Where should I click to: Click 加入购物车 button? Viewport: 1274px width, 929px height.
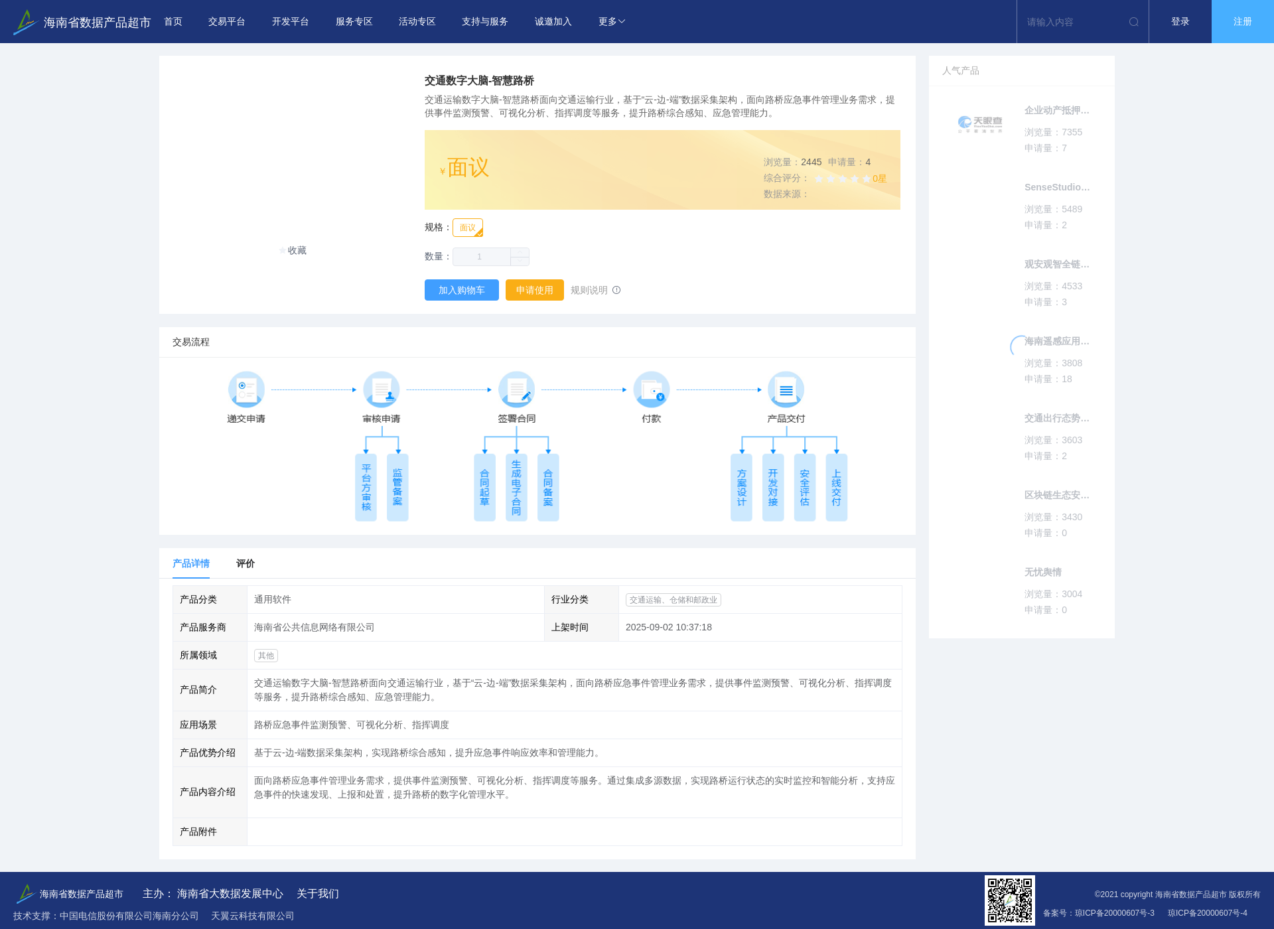pos(462,290)
